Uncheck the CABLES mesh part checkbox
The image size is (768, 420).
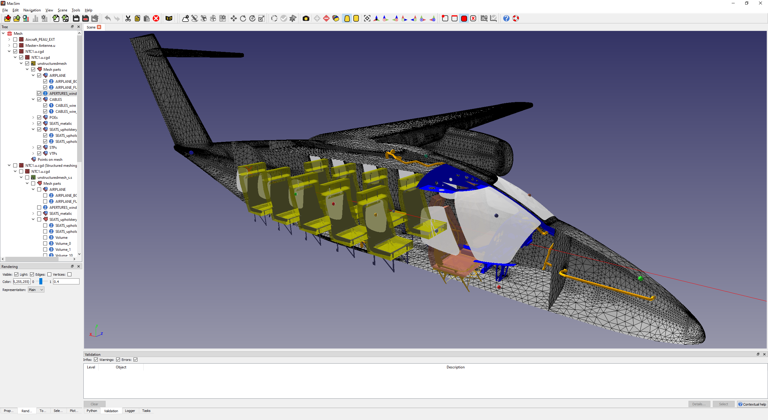pos(39,99)
